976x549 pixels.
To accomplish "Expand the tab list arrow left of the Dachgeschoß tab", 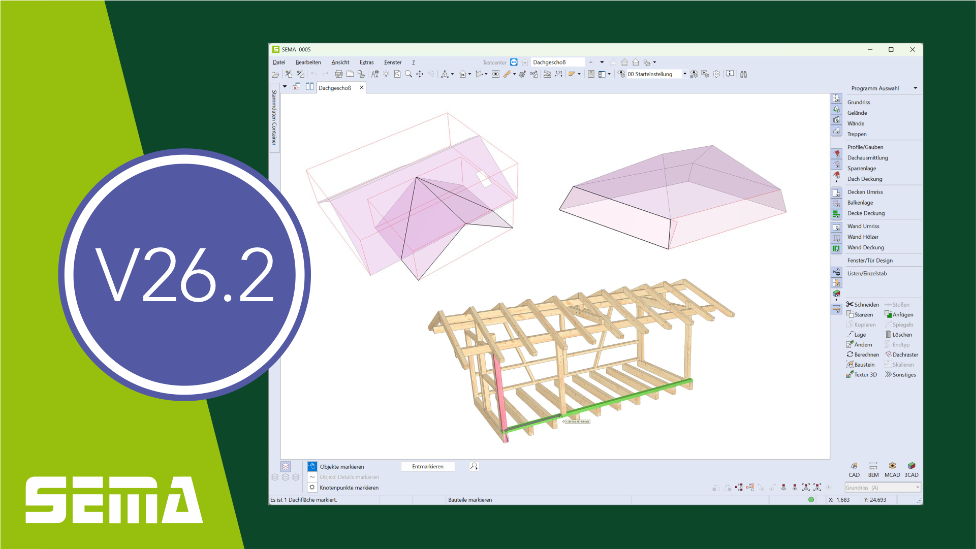I will [285, 87].
